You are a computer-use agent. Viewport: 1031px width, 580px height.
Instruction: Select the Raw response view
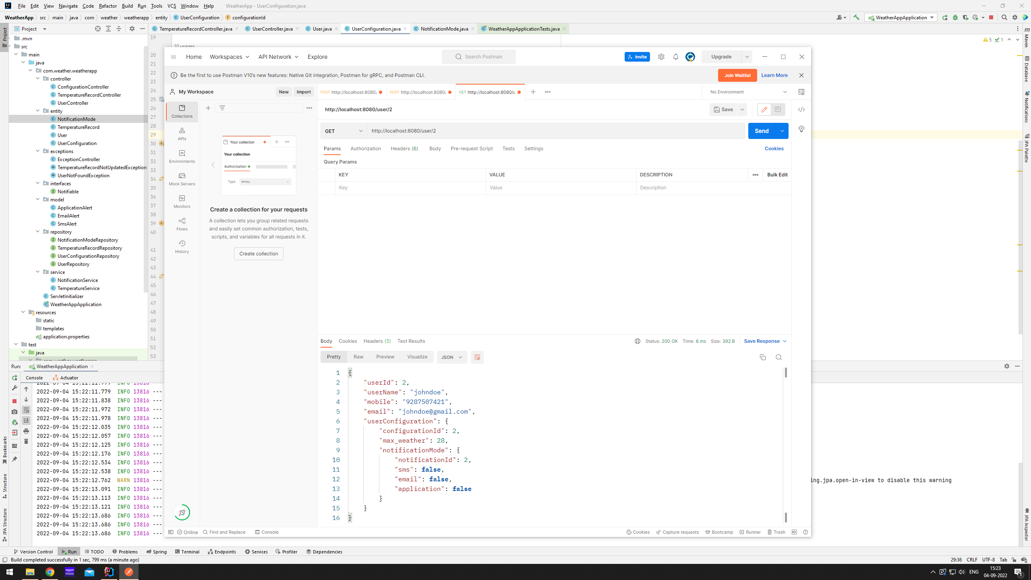(358, 357)
